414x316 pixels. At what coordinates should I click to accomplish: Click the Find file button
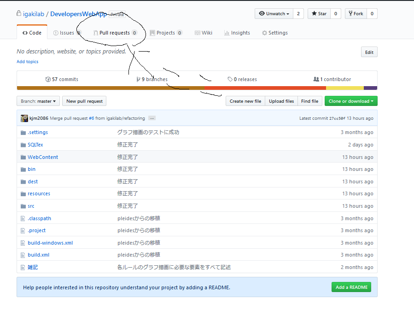tap(310, 101)
